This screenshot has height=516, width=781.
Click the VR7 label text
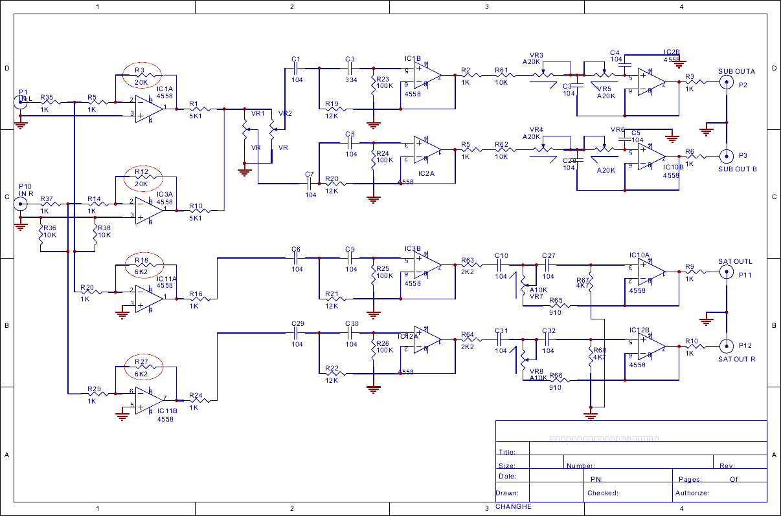536,296
